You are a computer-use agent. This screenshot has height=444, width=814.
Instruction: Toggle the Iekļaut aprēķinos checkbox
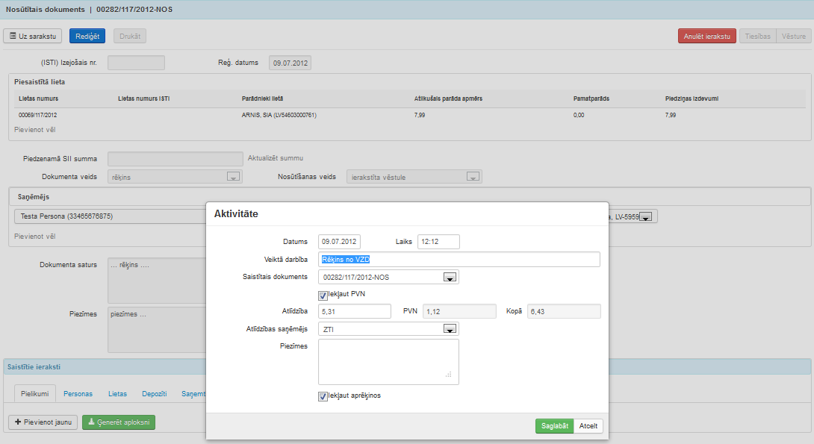coord(323,397)
